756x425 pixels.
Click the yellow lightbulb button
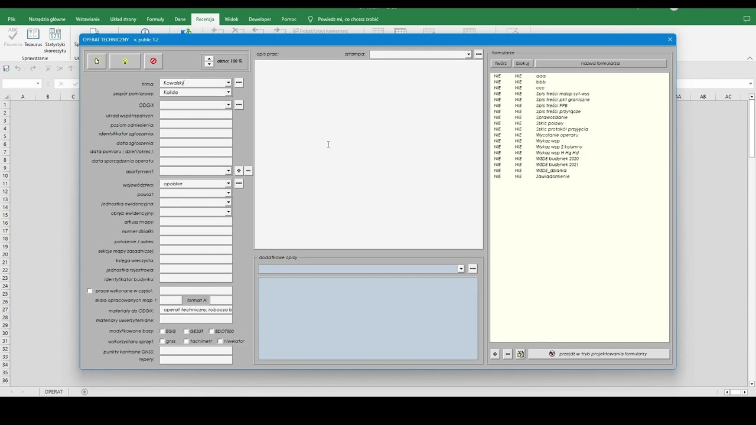[x=125, y=61]
